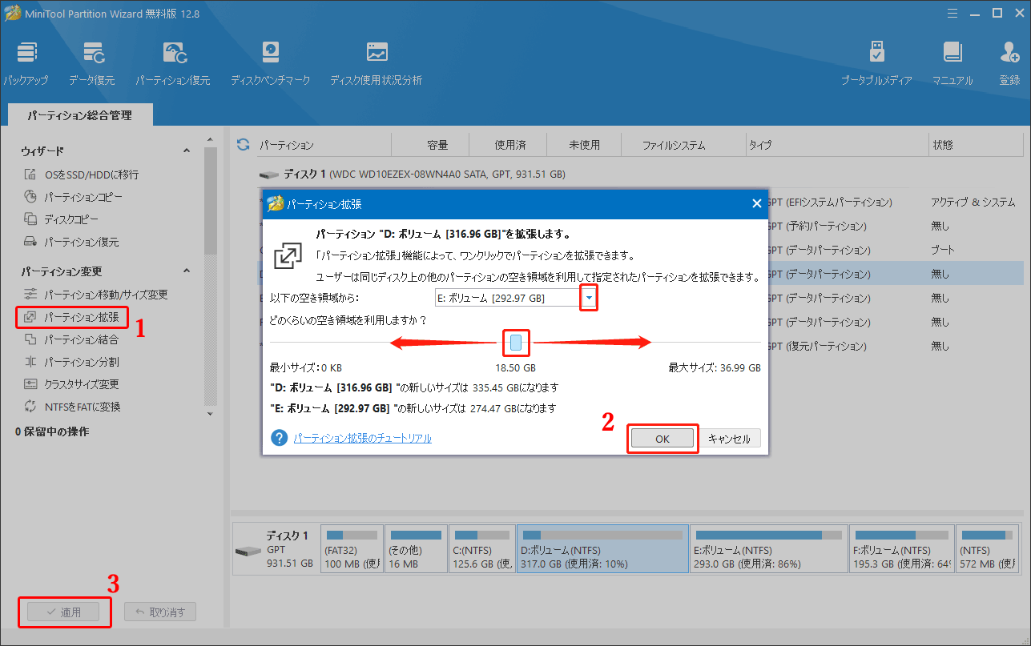
Task: Launch the データ復元 data recovery tool
Action: (x=92, y=62)
